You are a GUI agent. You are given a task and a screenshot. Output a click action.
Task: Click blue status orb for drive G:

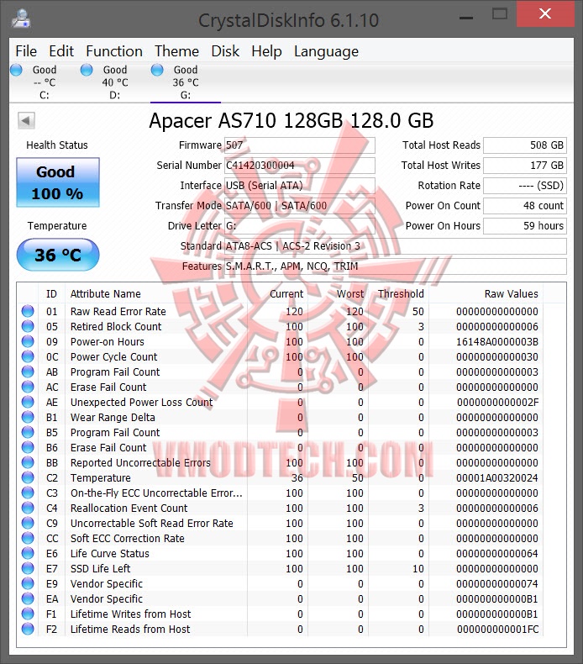click(157, 70)
